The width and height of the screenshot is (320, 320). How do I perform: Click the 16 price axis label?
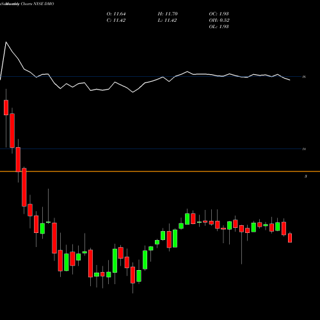(304, 77)
